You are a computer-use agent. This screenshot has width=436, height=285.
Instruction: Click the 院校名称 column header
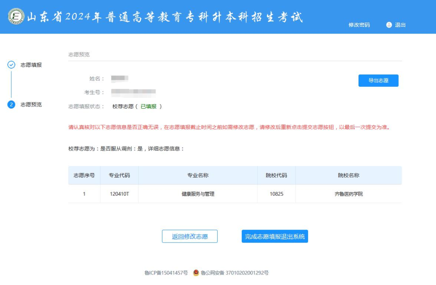click(x=348, y=175)
